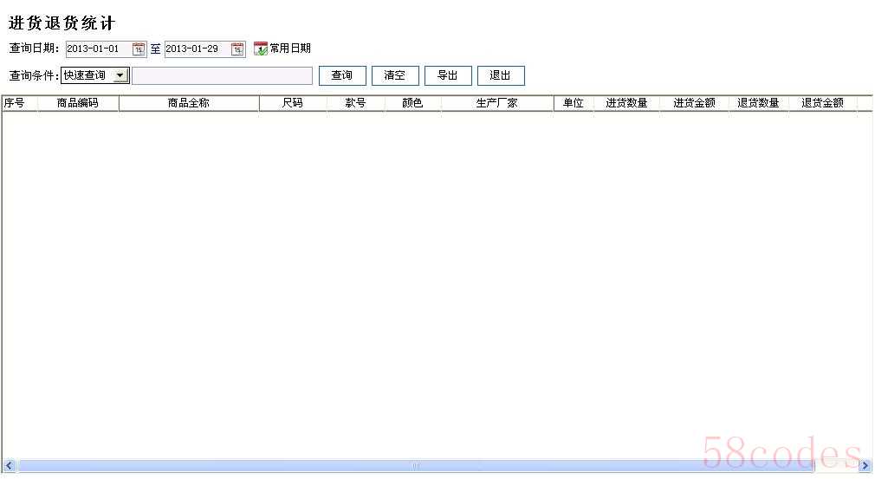Click the 序号 column header
This screenshot has width=875, height=479.
click(15, 103)
